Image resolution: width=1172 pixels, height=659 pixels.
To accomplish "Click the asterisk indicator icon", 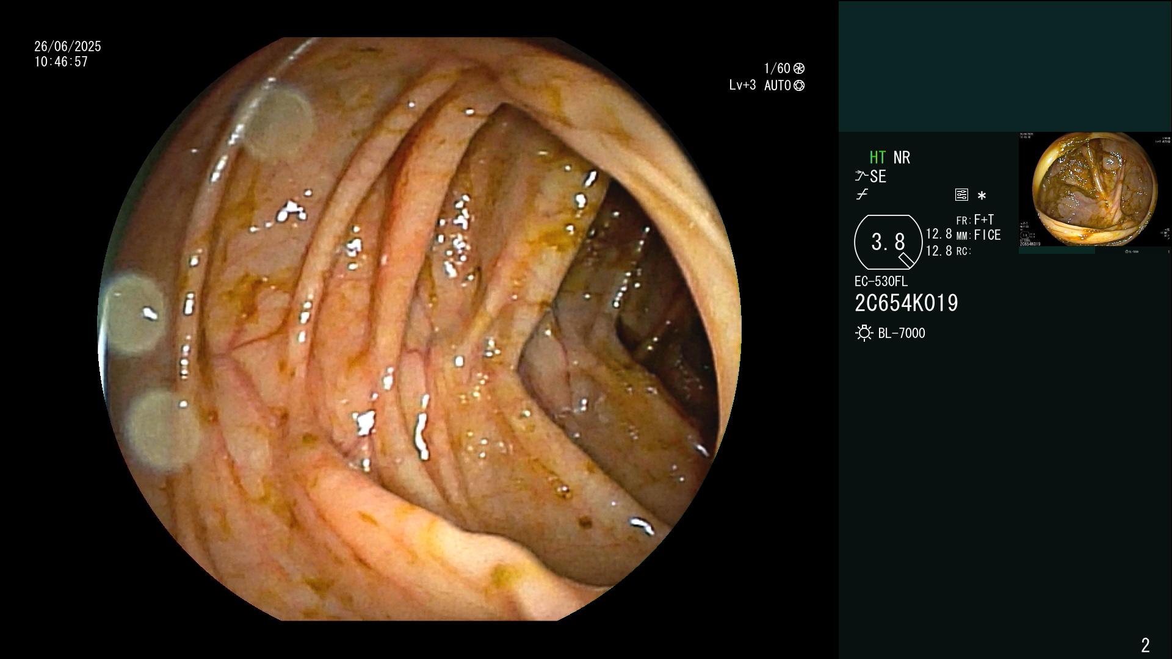I will (982, 196).
